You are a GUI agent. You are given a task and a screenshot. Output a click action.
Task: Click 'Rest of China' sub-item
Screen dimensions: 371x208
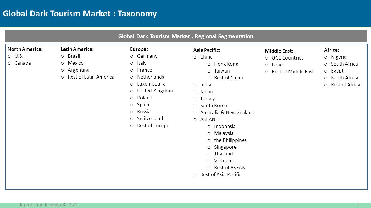228,78
